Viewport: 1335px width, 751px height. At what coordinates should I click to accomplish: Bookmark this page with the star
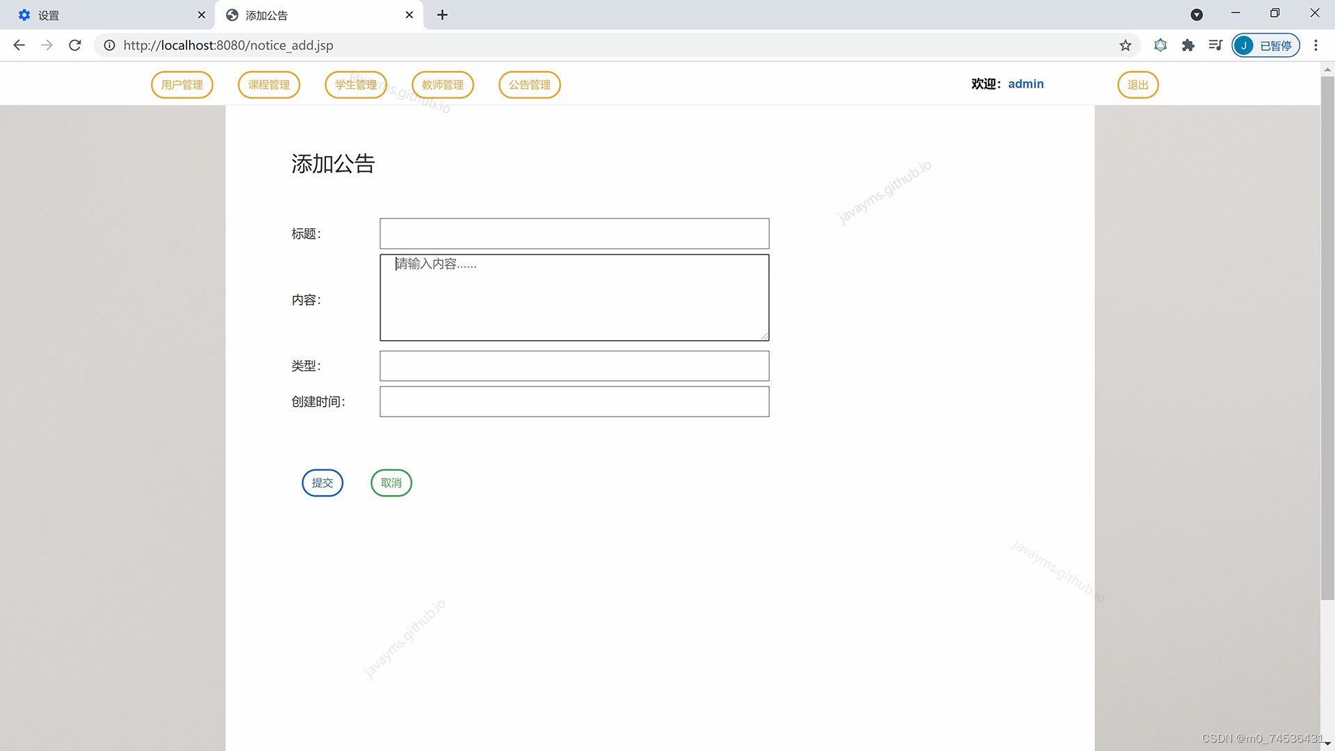[x=1125, y=45]
